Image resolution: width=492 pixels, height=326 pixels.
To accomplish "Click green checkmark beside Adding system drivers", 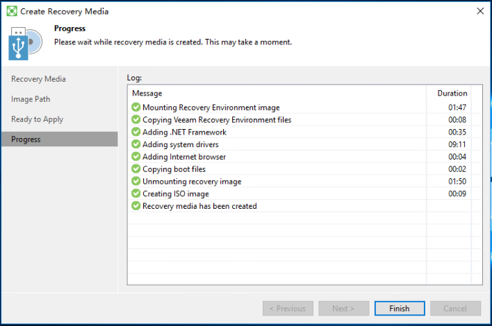I will point(136,144).
